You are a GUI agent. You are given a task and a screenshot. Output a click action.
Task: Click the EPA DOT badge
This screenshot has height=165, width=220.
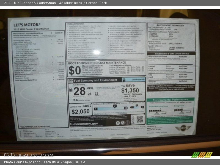[x=70, y=80]
